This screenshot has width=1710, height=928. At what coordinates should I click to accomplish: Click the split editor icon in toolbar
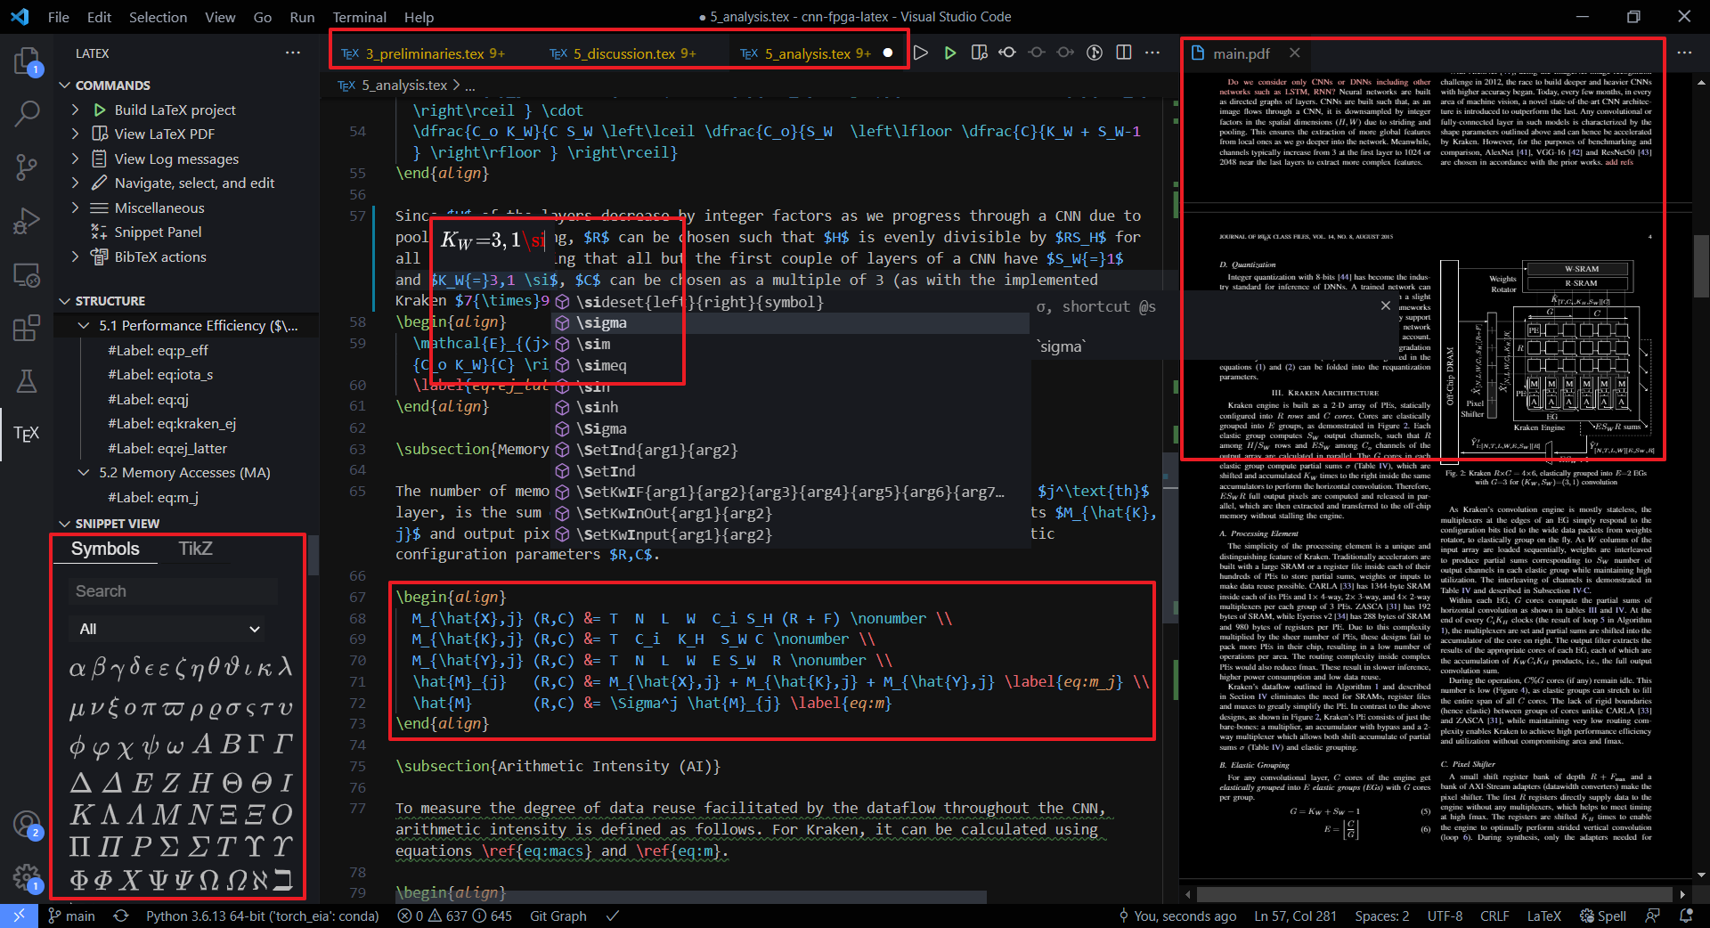point(1124,53)
